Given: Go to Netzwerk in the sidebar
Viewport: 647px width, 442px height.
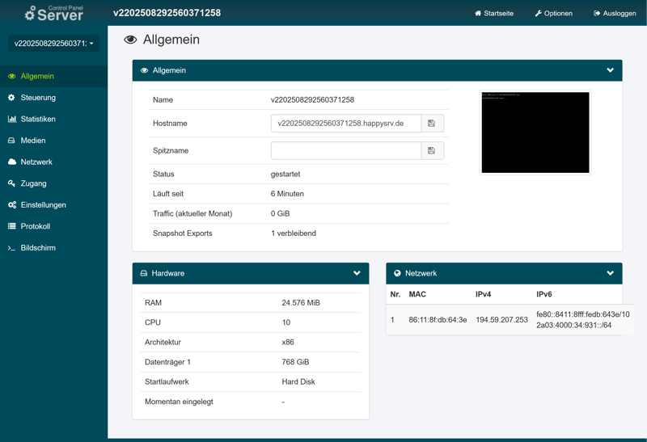Looking at the screenshot, I should (36, 162).
